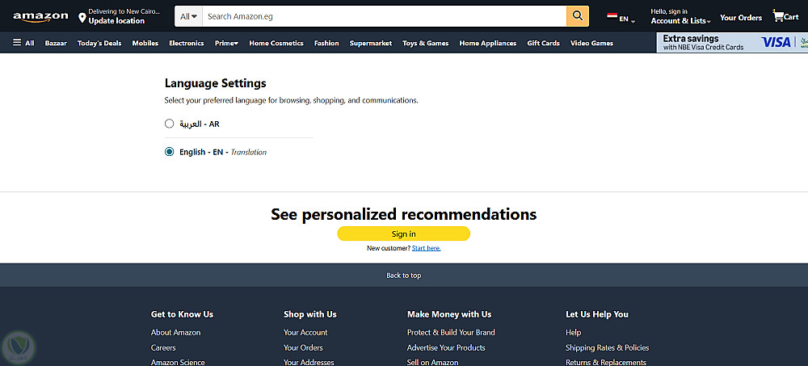Select the Arabic AR language radio button
Screen dimensions: 808x366
(x=169, y=124)
